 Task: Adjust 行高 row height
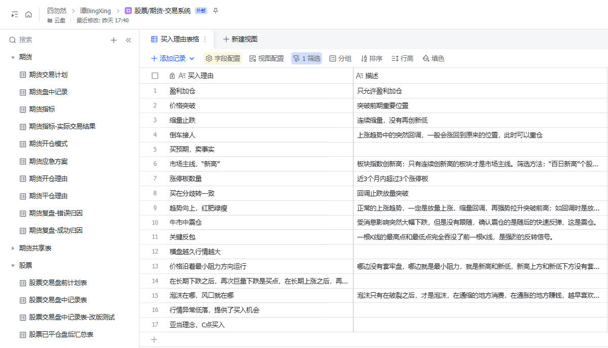402,58
